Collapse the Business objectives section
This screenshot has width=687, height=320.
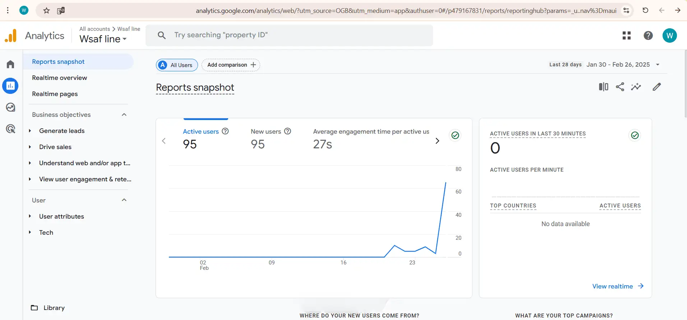[x=124, y=115]
